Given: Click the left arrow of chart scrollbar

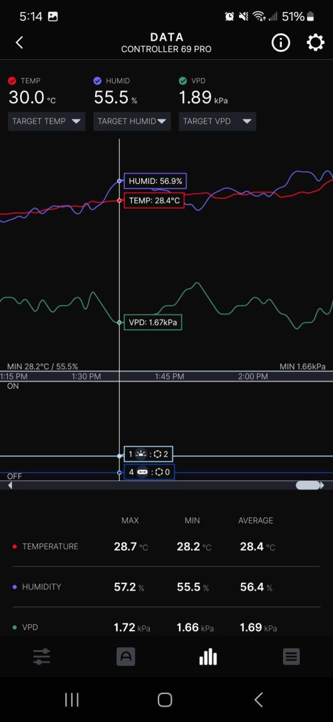Looking at the screenshot, I should pyautogui.click(x=11, y=486).
